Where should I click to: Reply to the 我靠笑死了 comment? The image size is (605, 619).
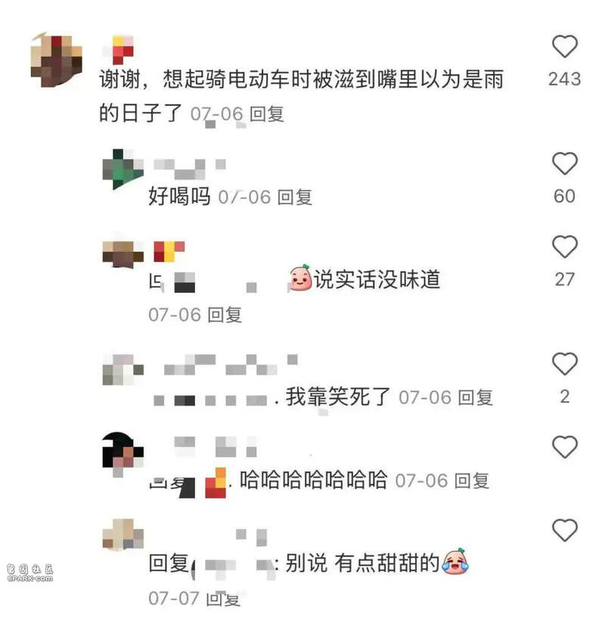click(475, 397)
